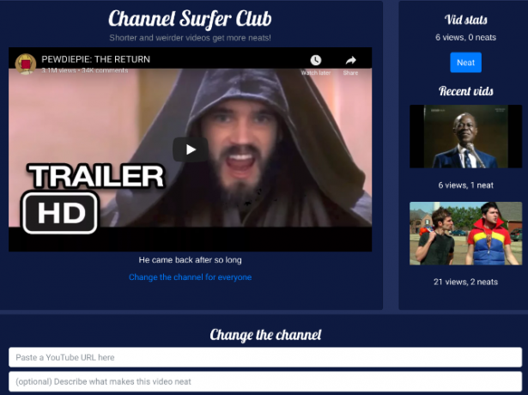Select the '6 views, 1 neat' text
The image size is (528, 395).
tap(465, 185)
